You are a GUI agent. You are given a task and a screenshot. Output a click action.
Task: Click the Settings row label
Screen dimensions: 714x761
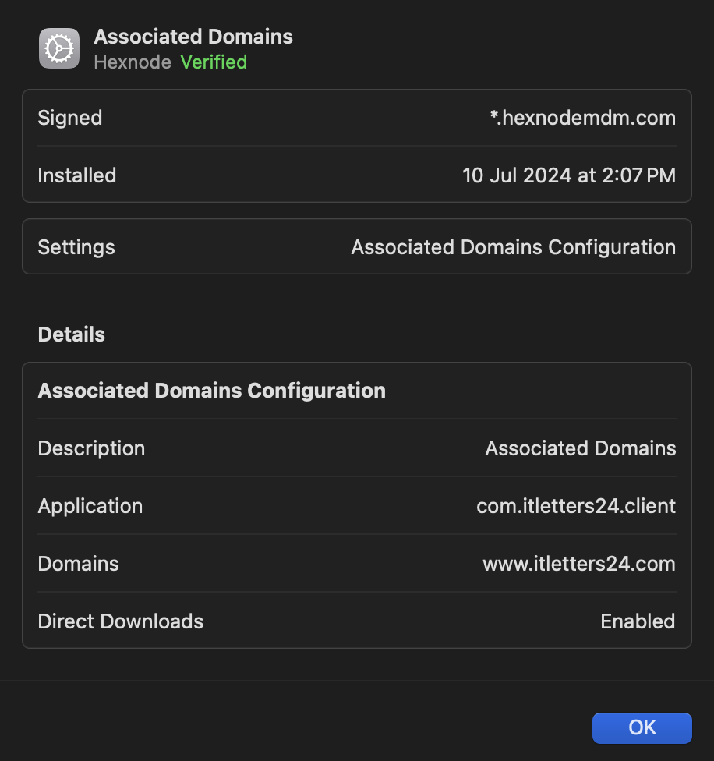76,247
